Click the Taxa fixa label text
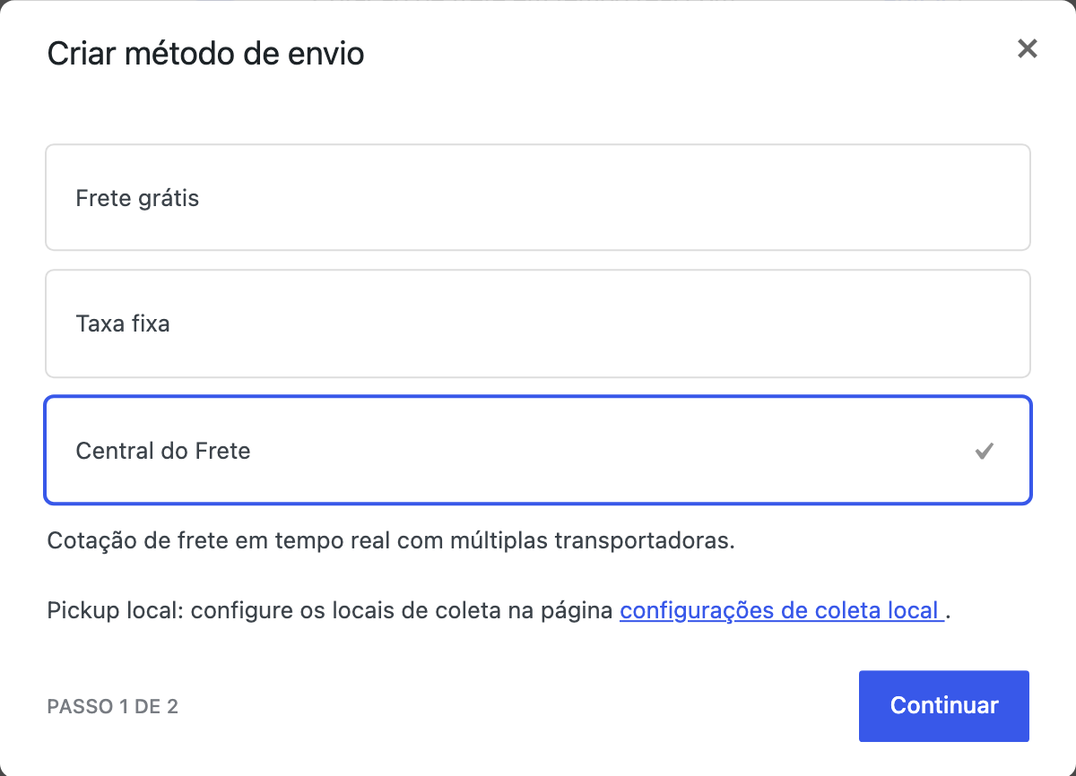The image size is (1076, 776). point(123,323)
